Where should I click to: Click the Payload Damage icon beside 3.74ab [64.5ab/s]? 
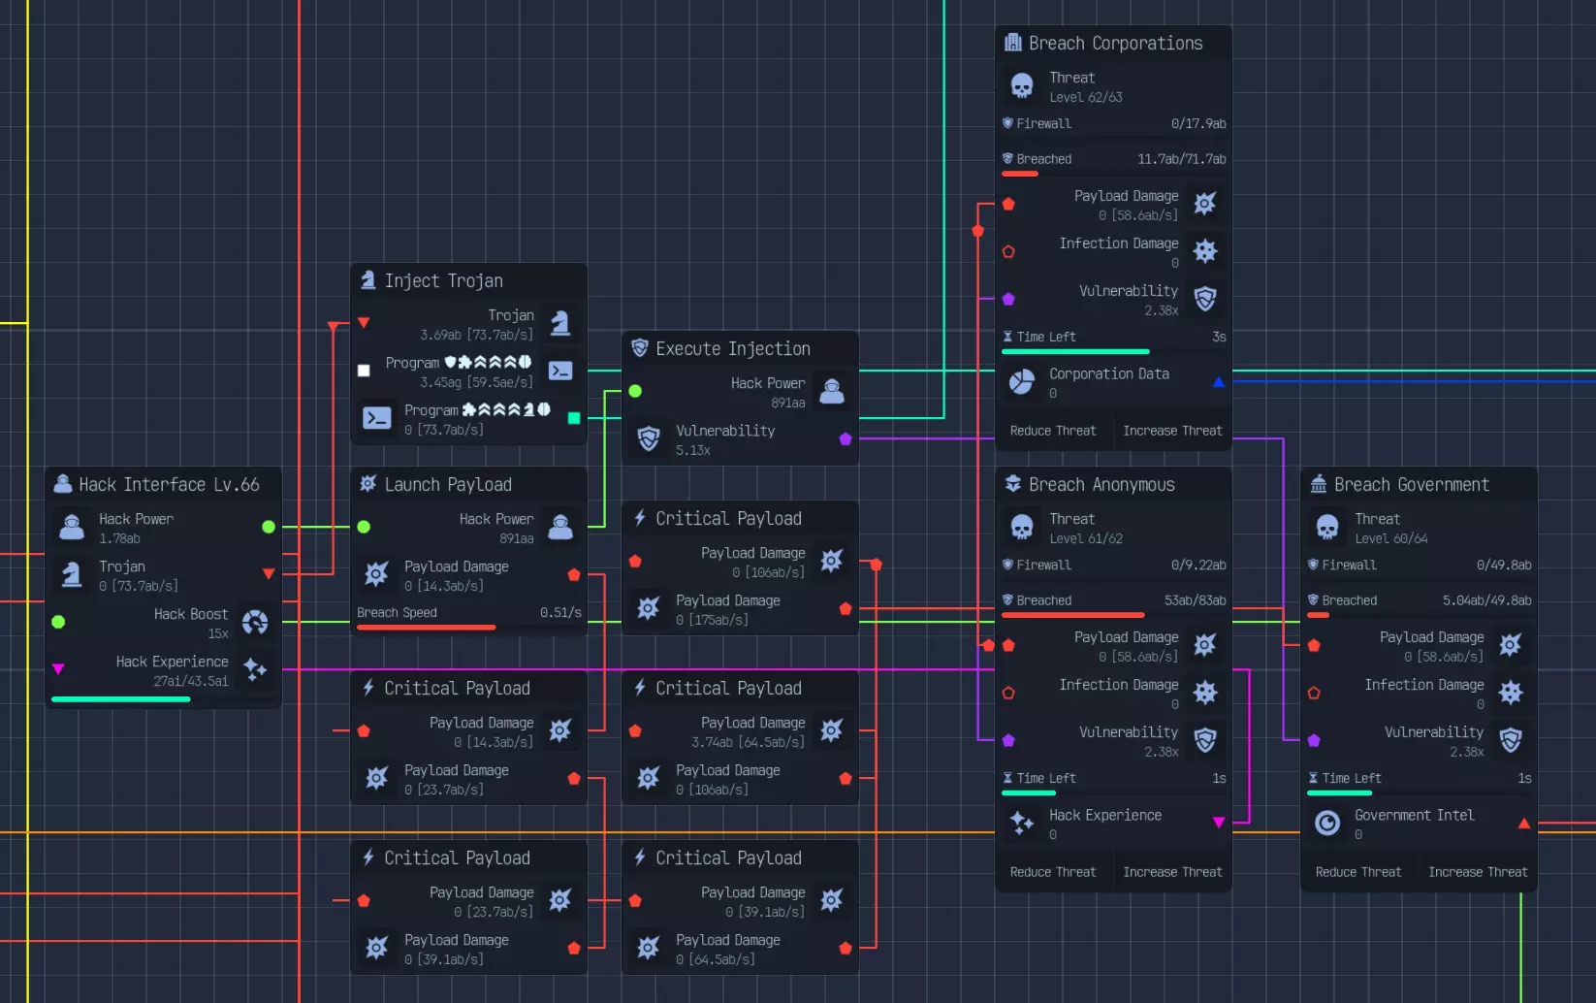(x=832, y=731)
